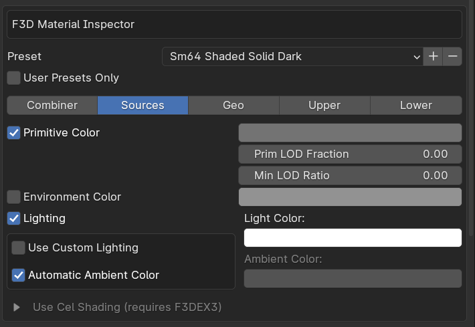
Task: Disable Automatic Ambient Color
Action: tap(18, 275)
